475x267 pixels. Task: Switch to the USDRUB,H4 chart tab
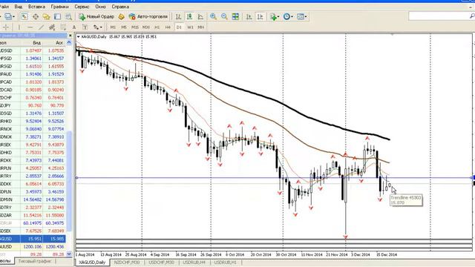194,263
